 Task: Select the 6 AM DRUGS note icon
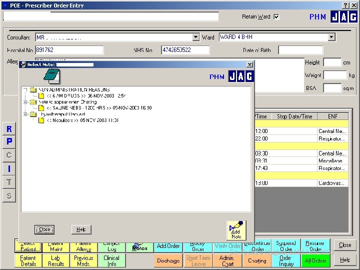pos(41,95)
